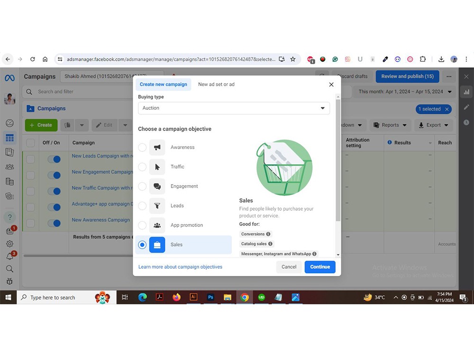
Task: Expand the Export dropdown
Action: coord(434,125)
